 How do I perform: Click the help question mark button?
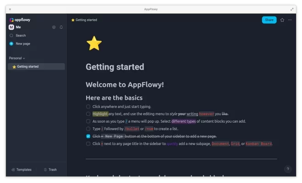pyautogui.click(x=288, y=169)
